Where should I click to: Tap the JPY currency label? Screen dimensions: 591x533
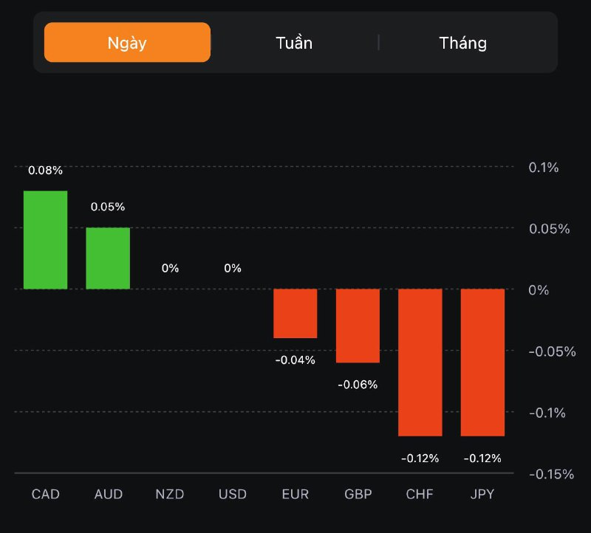click(482, 494)
